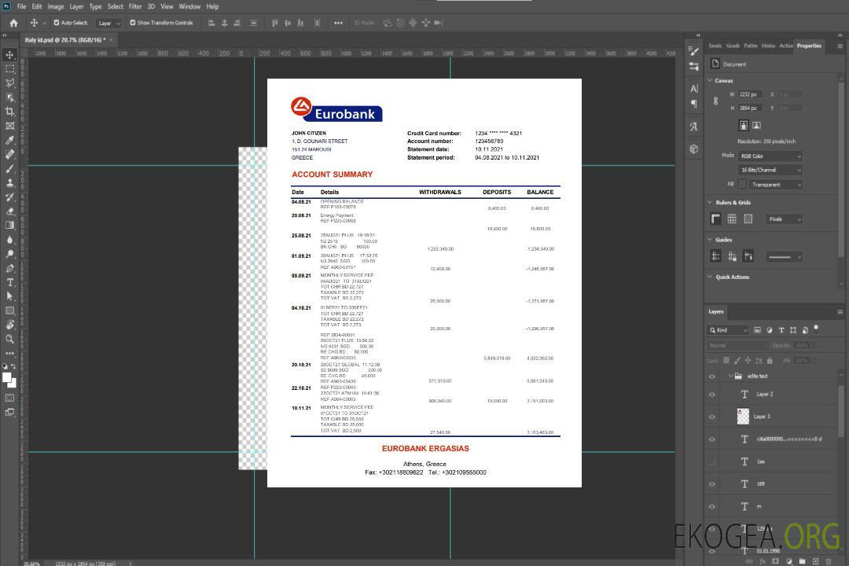The width and height of the screenshot is (849, 566).
Task: Open the RGB Color mode dropdown
Action: coord(770,156)
